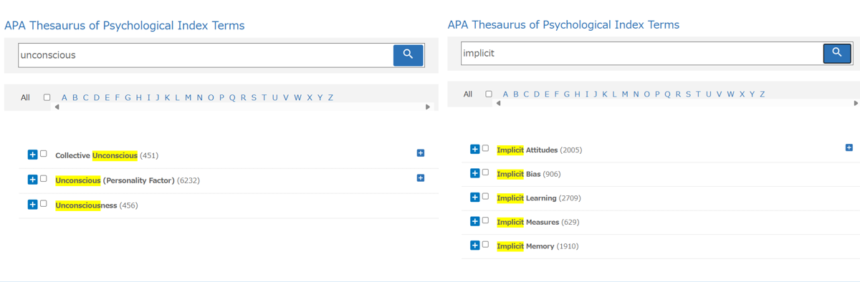Click the right-side plus icon on the Implicit Attitudes row
The height and width of the screenshot is (282, 860).
point(849,147)
